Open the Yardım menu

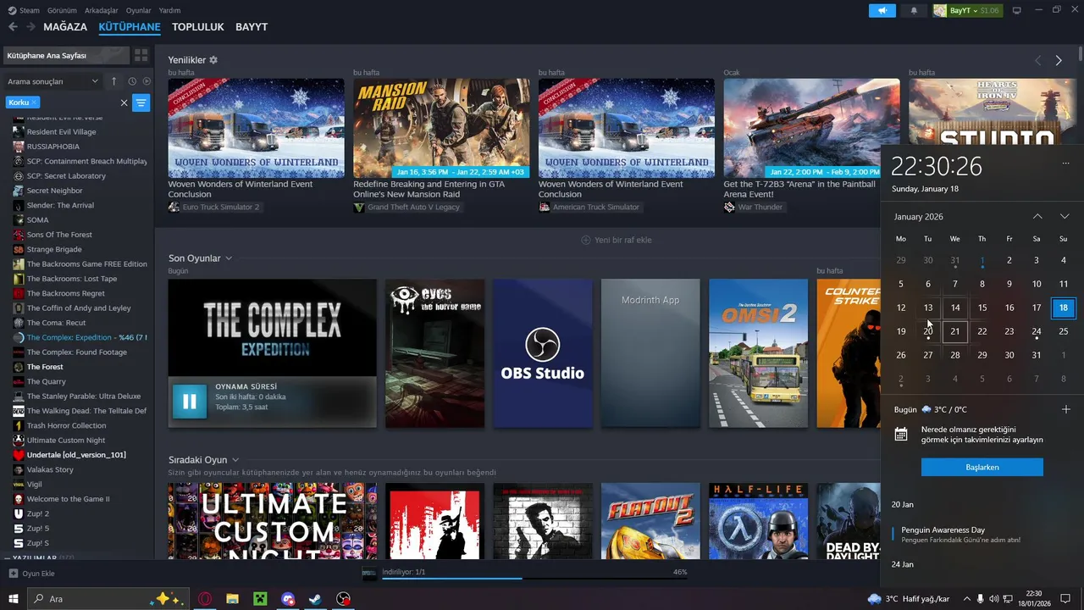click(170, 10)
